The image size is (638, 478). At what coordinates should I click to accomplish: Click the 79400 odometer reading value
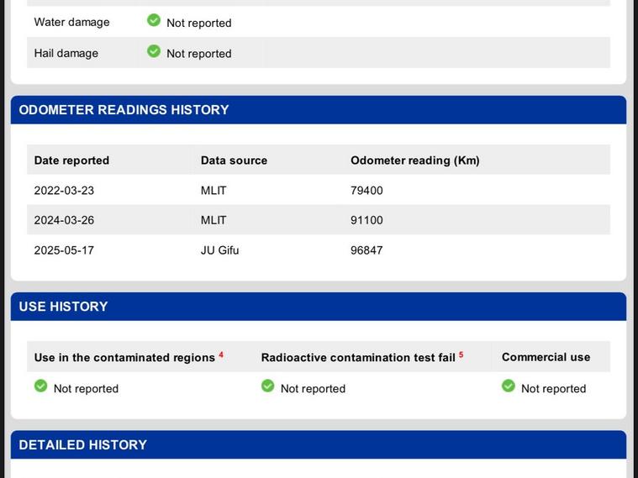pos(366,191)
